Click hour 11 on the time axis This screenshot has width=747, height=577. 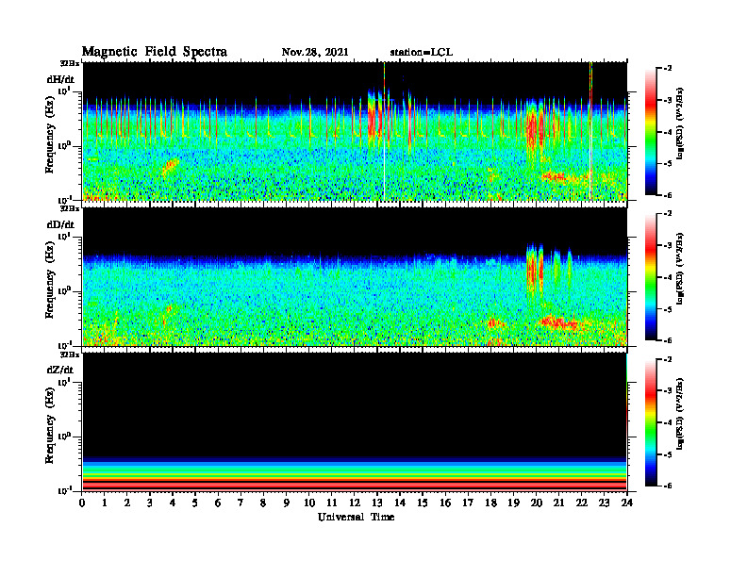(x=332, y=503)
